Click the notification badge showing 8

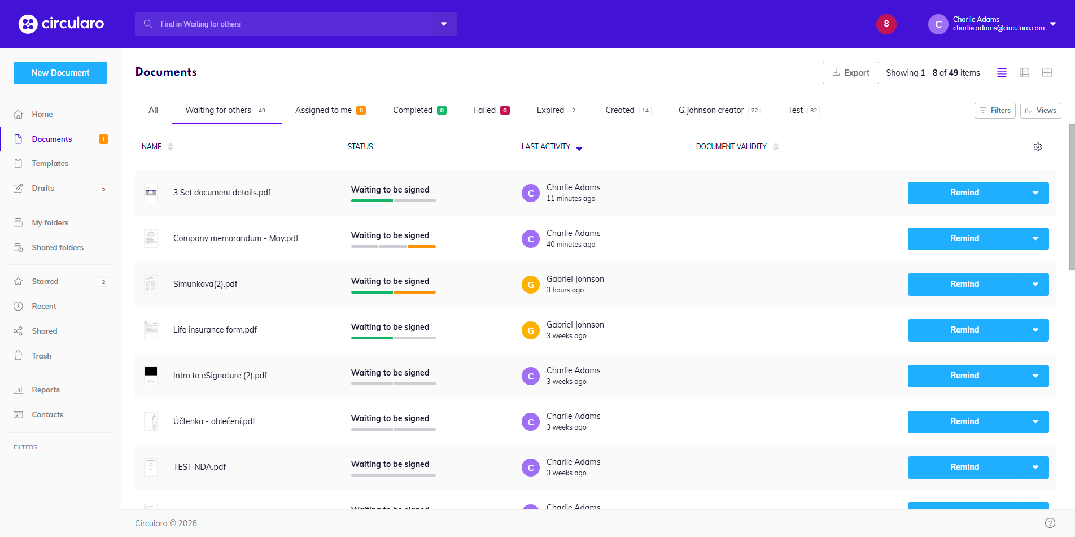(x=886, y=24)
